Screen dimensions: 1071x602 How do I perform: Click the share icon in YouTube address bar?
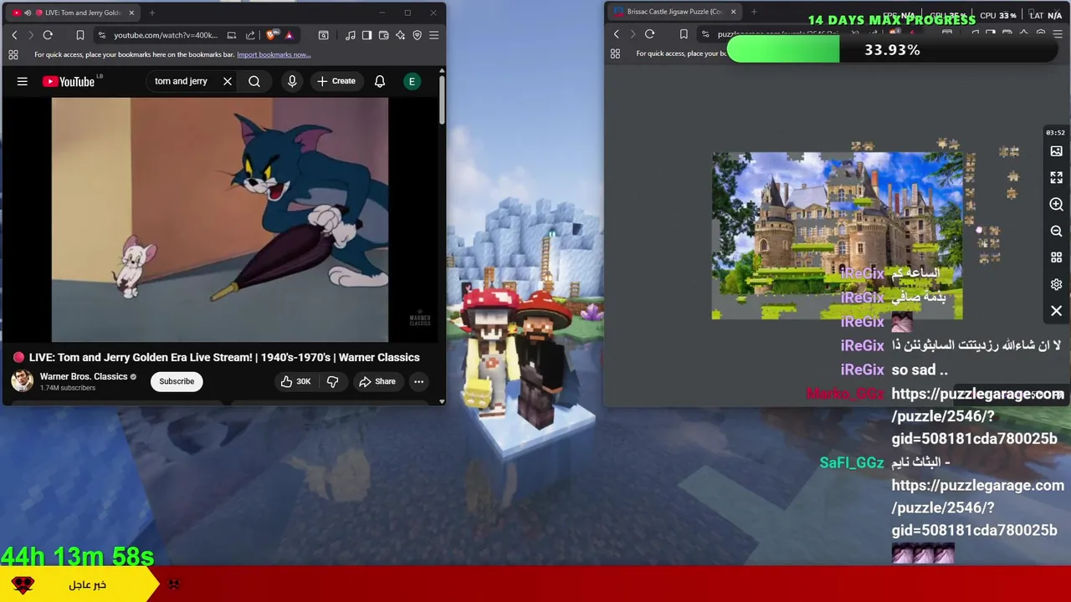250,35
